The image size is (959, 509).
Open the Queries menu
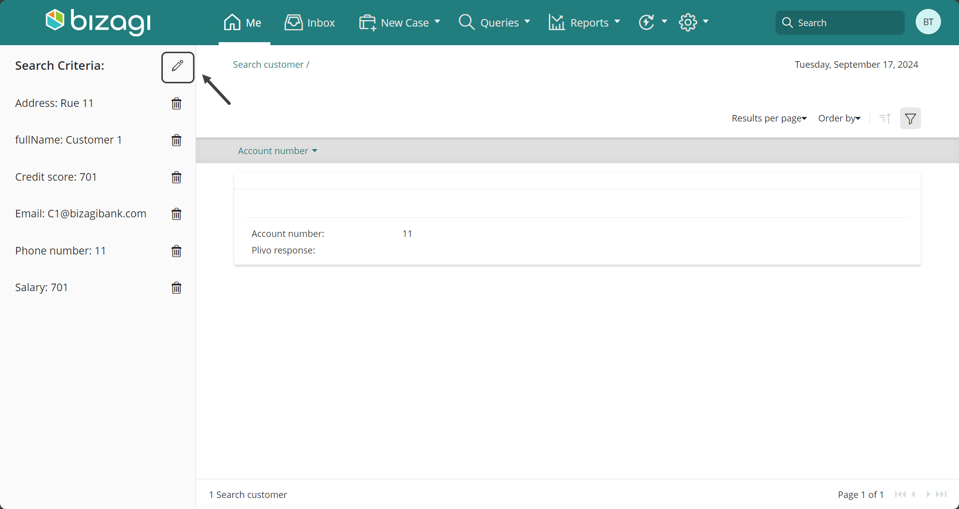(495, 23)
